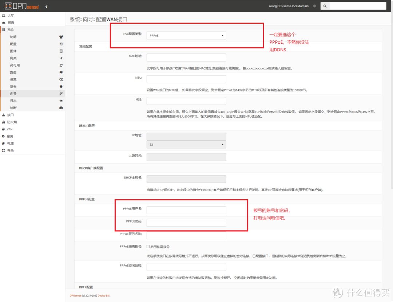Click the MAC地址 input field
Viewport: 393px width, 302px height.
coord(186,57)
